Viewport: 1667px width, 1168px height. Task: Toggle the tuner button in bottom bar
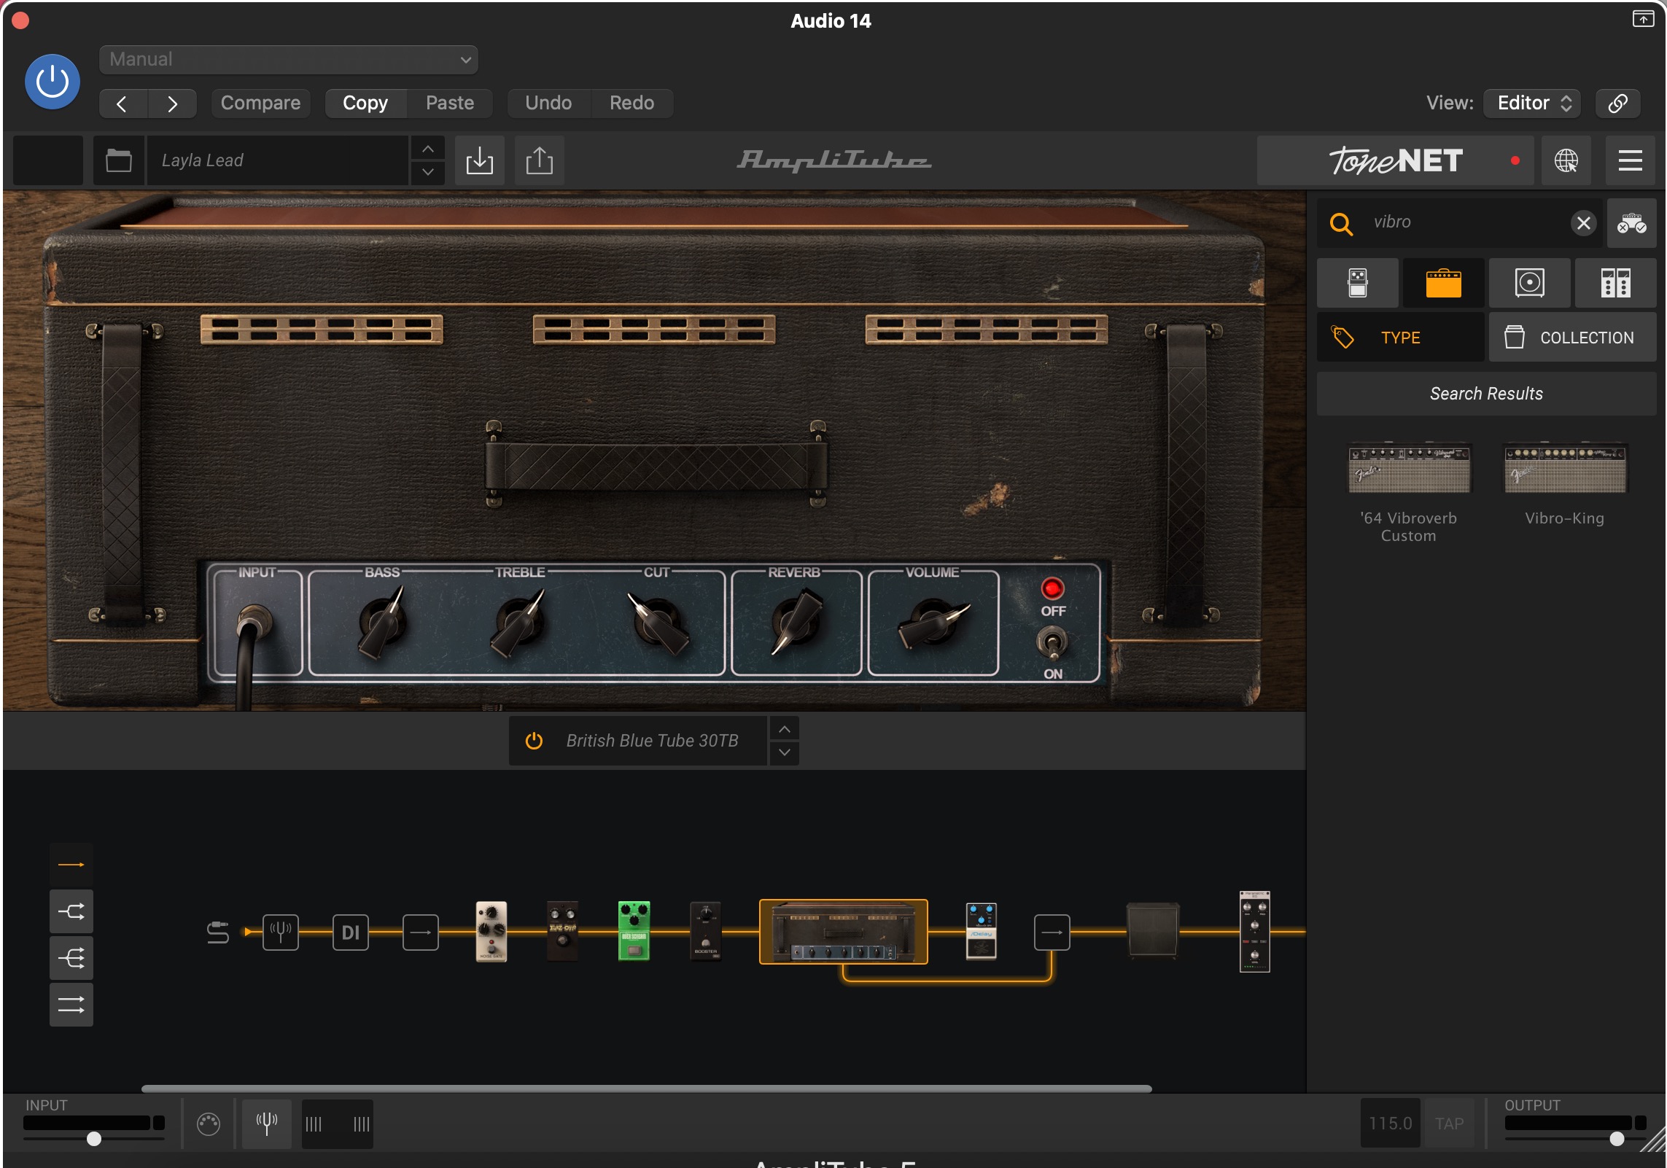pyautogui.click(x=267, y=1124)
